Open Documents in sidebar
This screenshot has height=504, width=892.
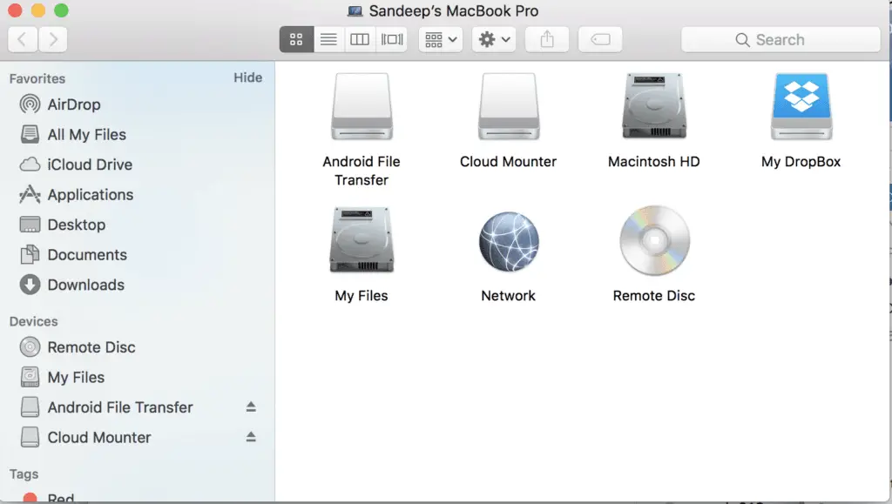coord(137,255)
